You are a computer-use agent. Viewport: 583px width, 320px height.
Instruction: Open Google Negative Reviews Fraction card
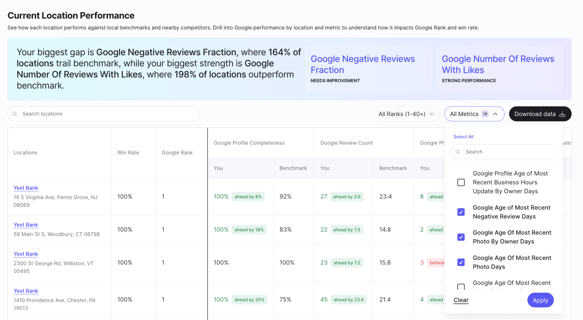point(368,69)
